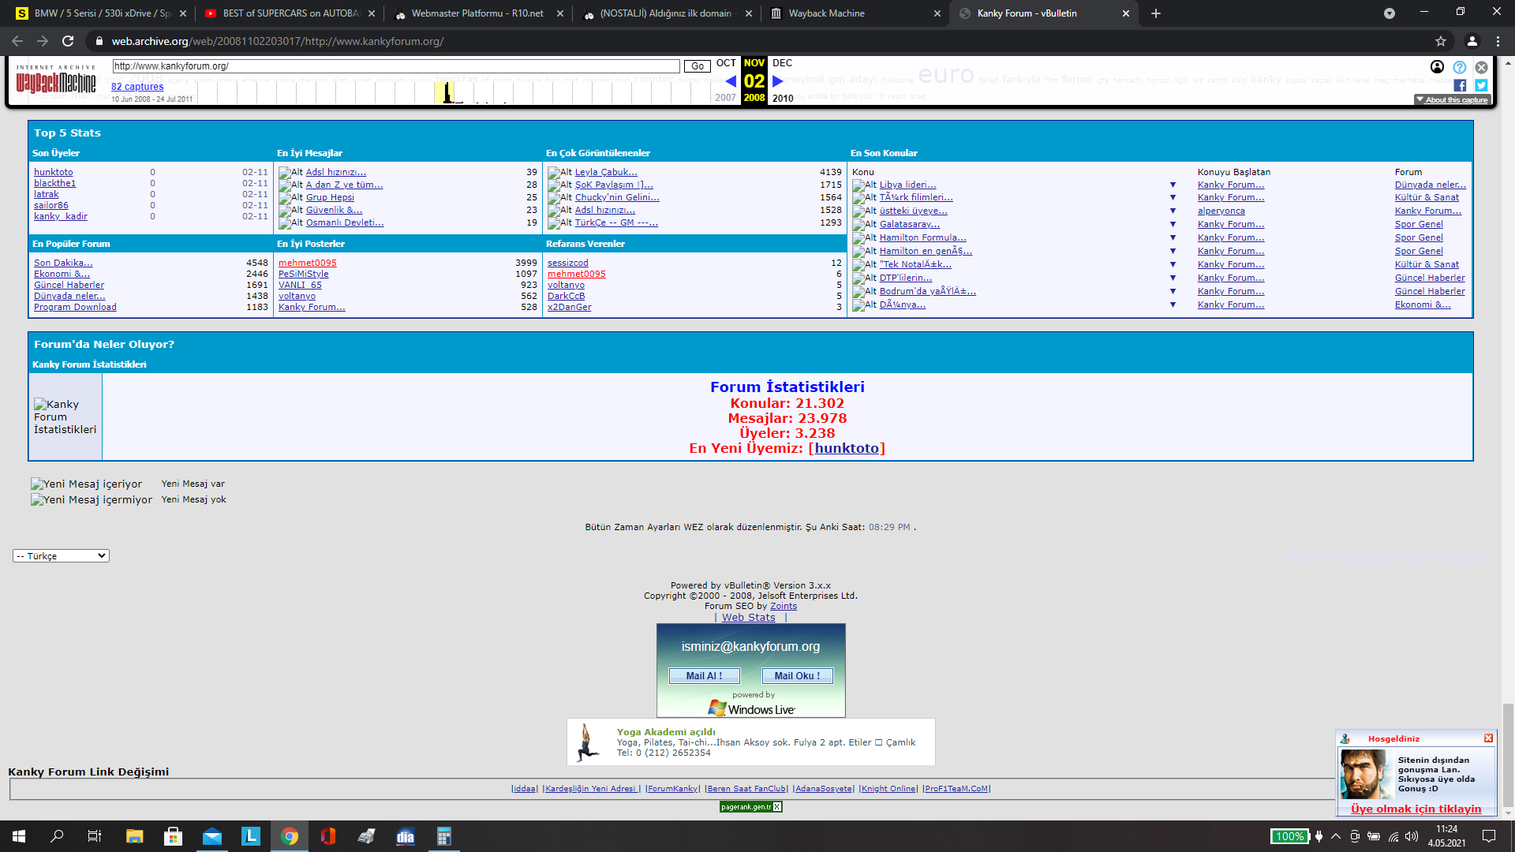Open newest member hunktoto's profile link
Viewport: 1515px width, 852px height.
tap(847, 448)
